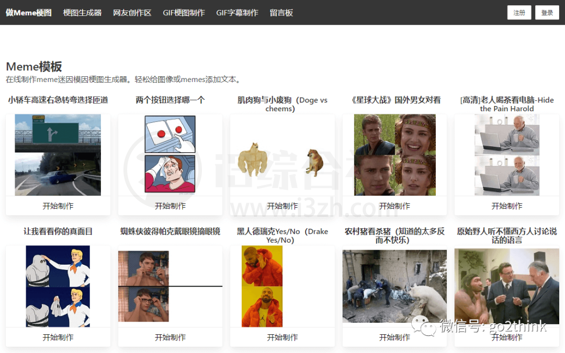Click title 黑人德瑞克Yes/No (Drake Yes/No)

point(282,236)
